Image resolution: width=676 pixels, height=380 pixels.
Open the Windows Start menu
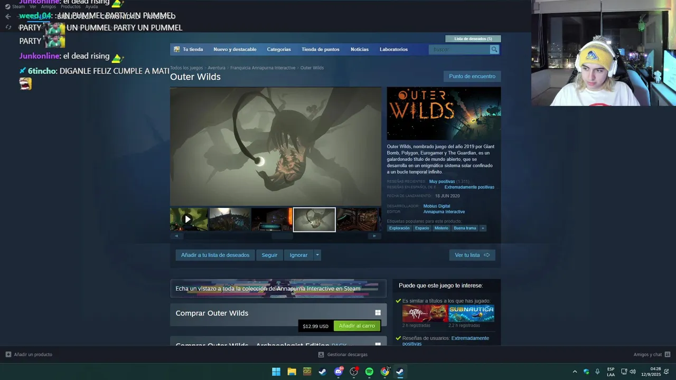click(276, 372)
